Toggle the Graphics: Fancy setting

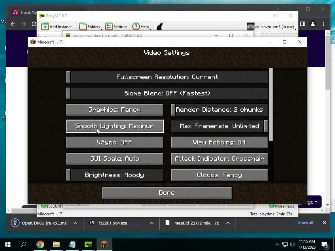click(x=115, y=110)
